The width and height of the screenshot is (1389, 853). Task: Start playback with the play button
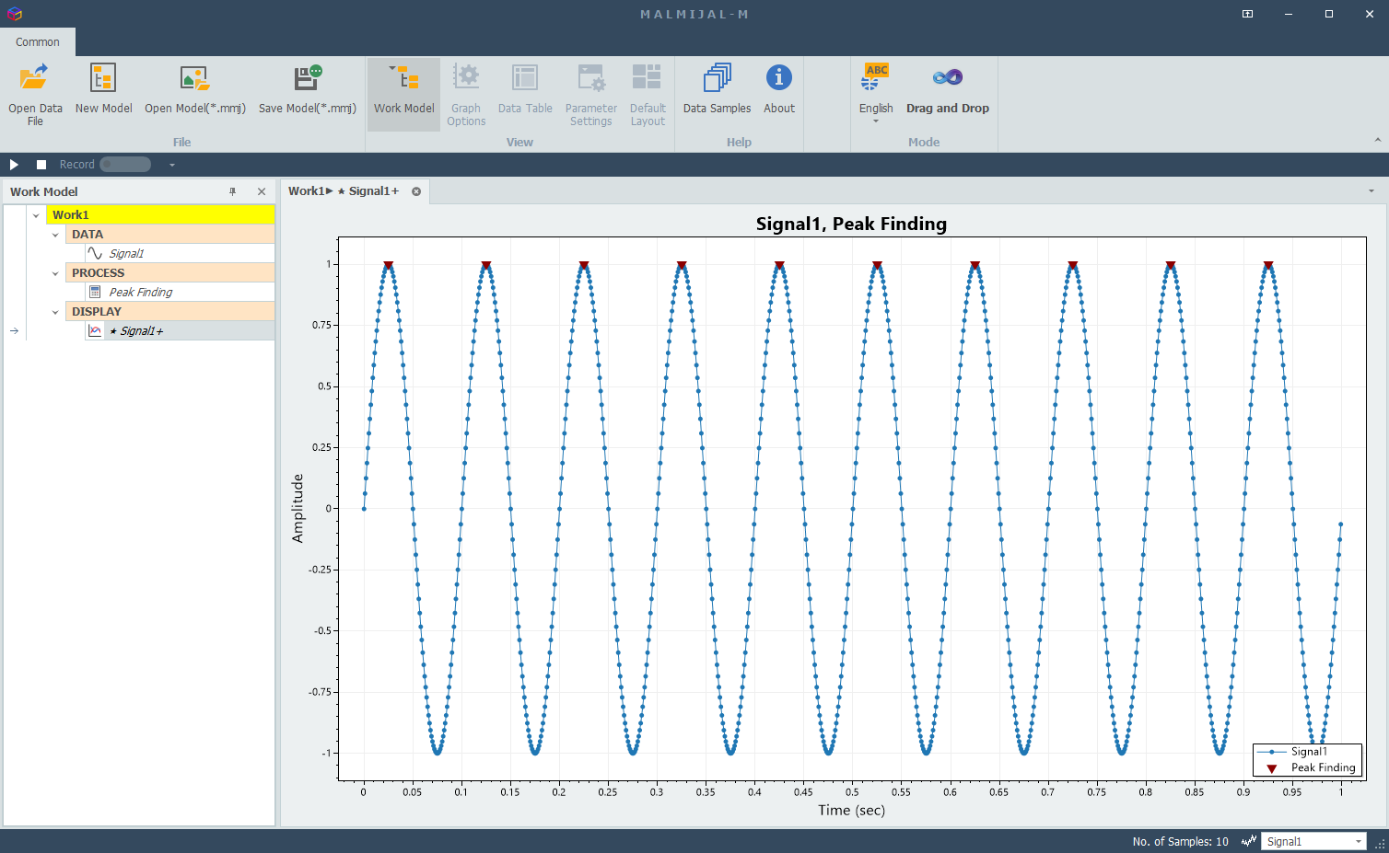pyautogui.click(x=14, y=165)
